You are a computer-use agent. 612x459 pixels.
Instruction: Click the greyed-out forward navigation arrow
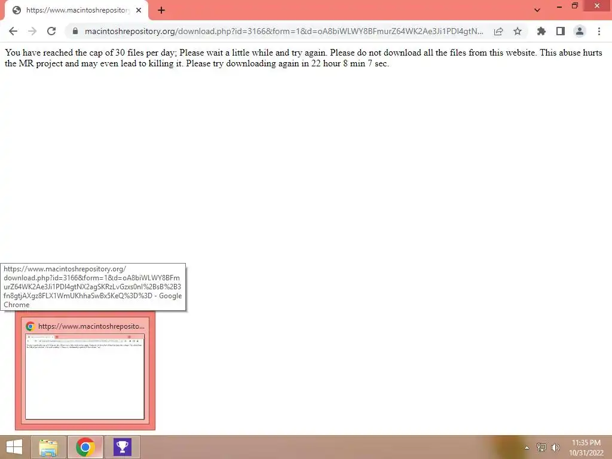pyautogui.click(x=32, y=31)
